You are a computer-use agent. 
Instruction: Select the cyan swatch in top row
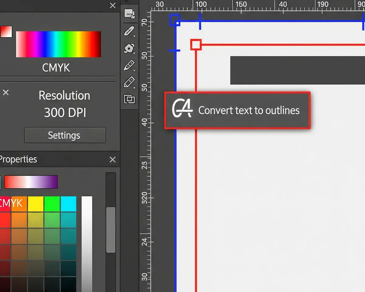[x=68, y=204]
